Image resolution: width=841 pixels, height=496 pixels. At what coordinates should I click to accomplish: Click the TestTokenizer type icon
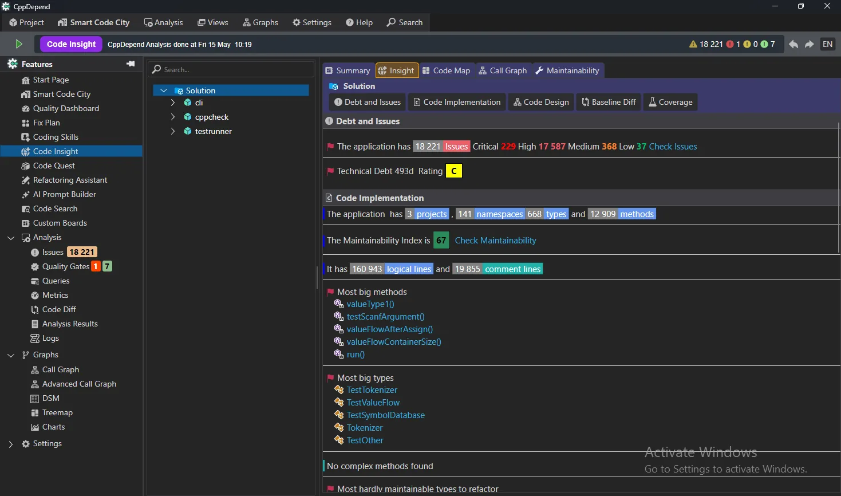tap(339, 390)
